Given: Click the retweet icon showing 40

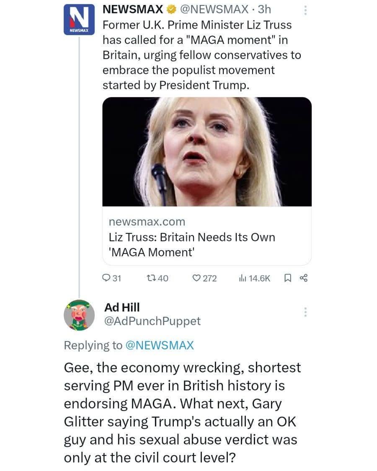Looking at the screenshot, I should [151, 278].
